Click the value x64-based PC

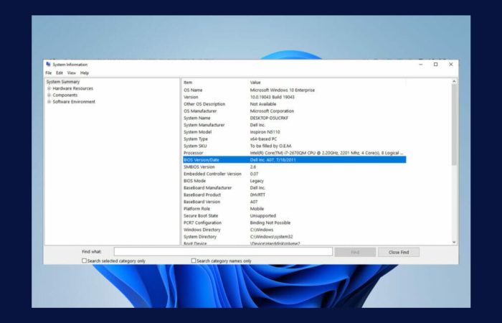click(263, 139)
